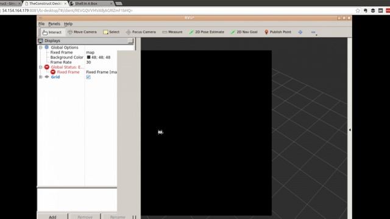Click the Fixed Frame status message text
The image size is (390, 219).
point(102,72)
